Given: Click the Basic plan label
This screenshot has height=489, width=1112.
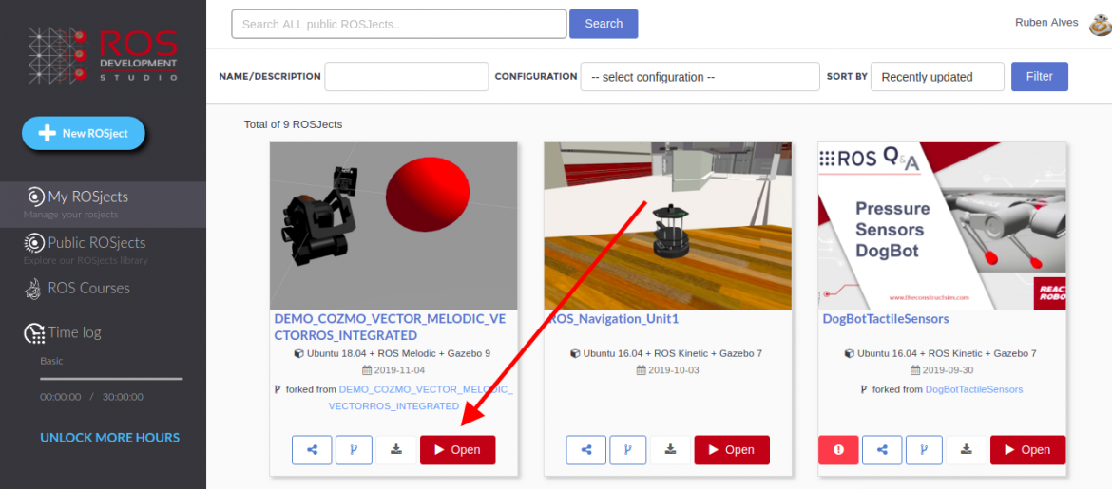Looking at the screenshot, I should point(51,361).
